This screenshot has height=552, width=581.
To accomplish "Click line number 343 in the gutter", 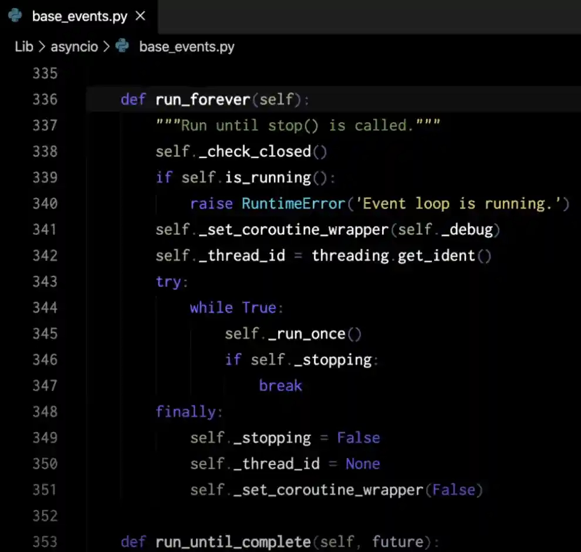I will [x=45, y=282].
